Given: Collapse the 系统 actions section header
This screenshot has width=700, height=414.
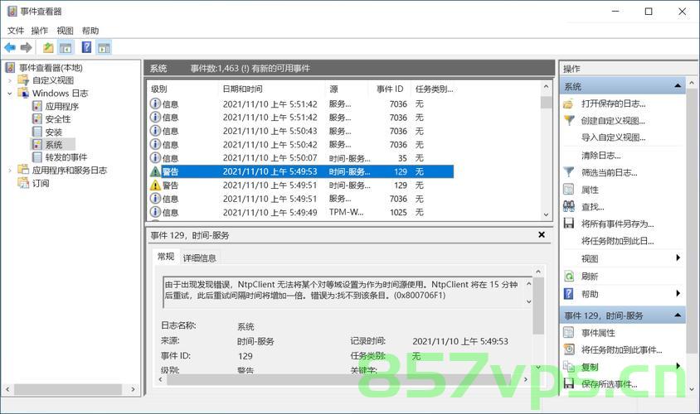Looking at the screenshot, I should click(x=678, y=85).
